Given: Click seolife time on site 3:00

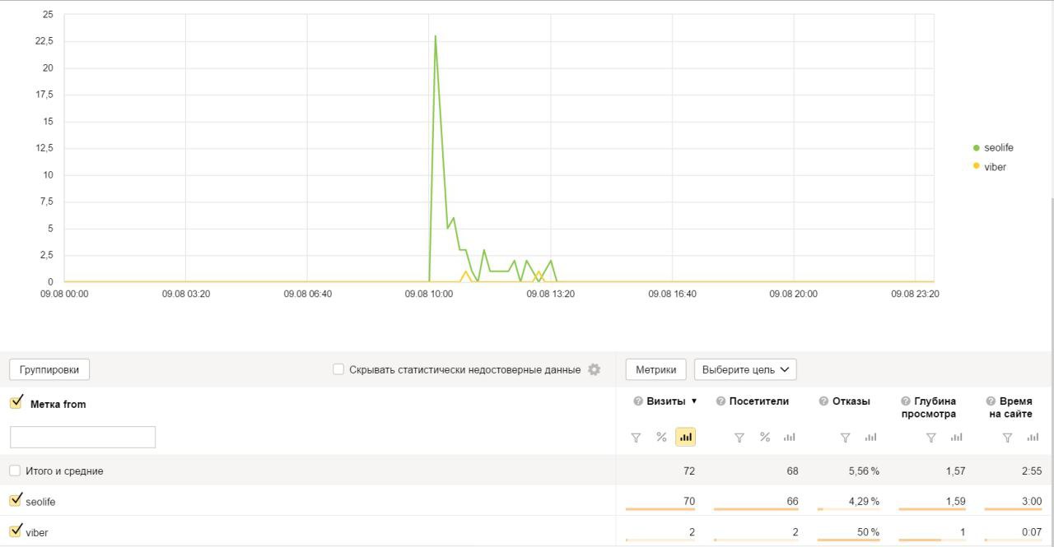Looking at the screenshot, I should coord(1031,501).
